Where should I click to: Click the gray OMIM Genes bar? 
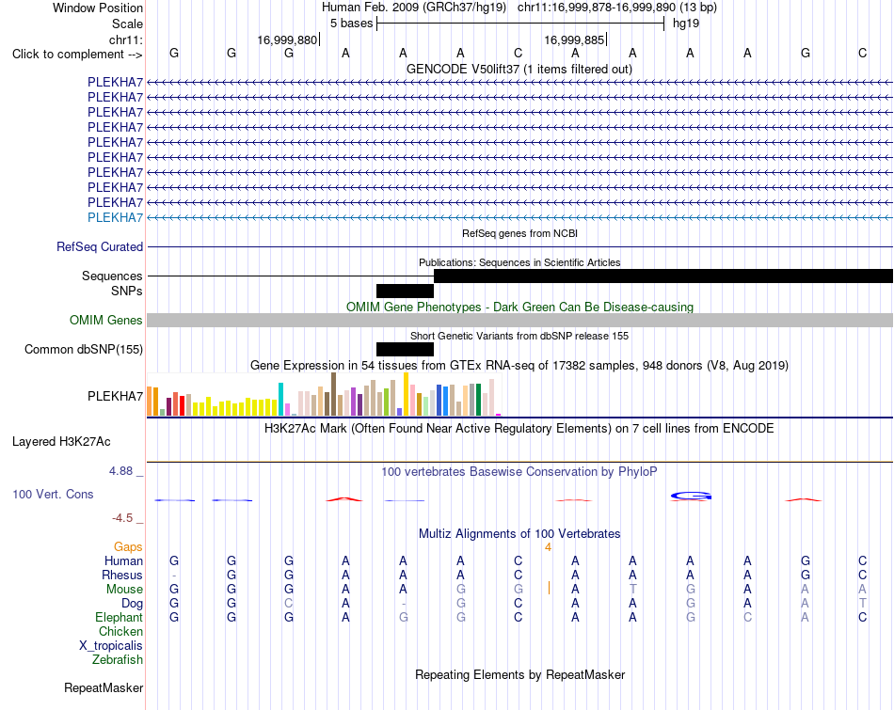coord(519,320)
